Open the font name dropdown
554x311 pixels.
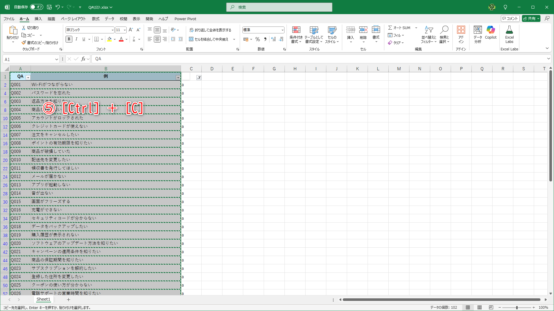(113, 30)
